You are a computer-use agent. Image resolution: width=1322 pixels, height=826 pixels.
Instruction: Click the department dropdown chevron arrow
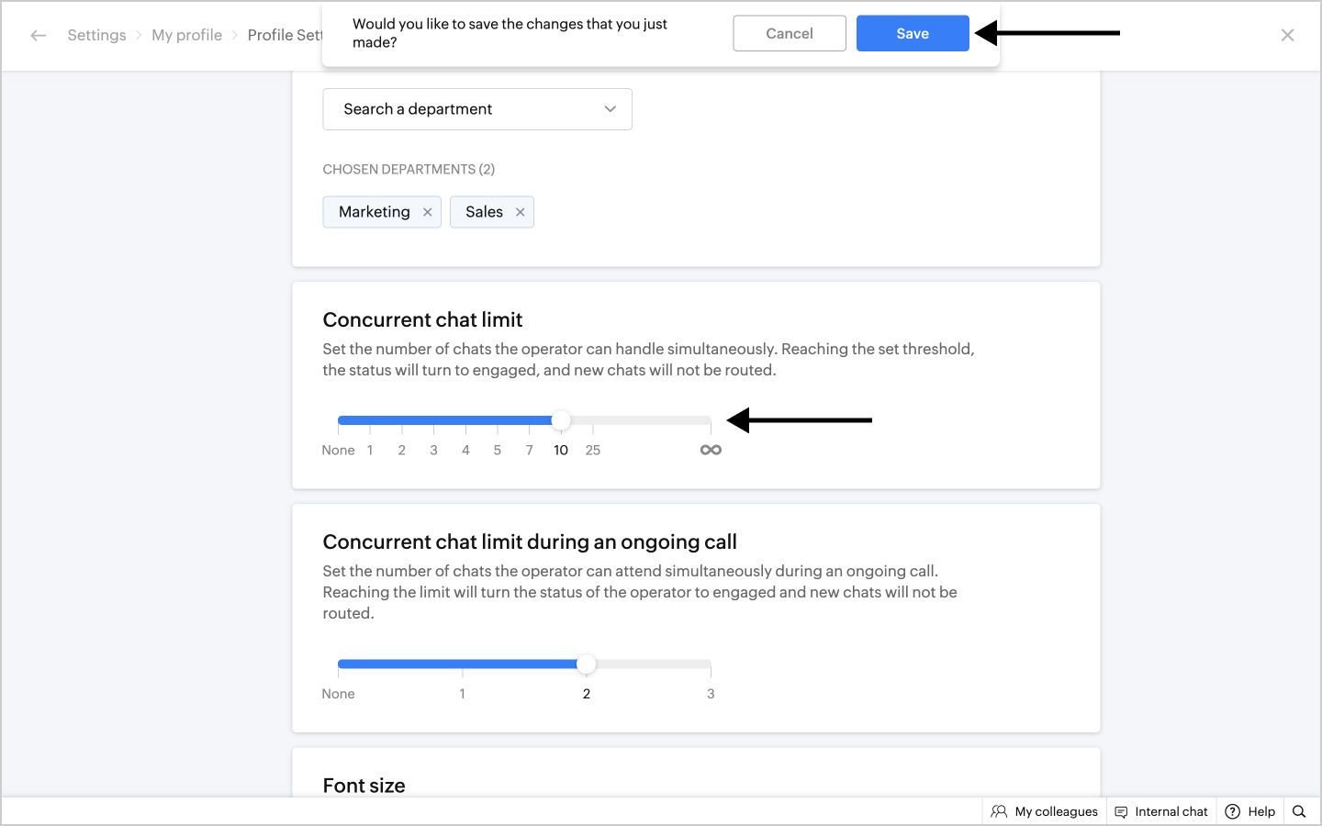pos(611,109)
